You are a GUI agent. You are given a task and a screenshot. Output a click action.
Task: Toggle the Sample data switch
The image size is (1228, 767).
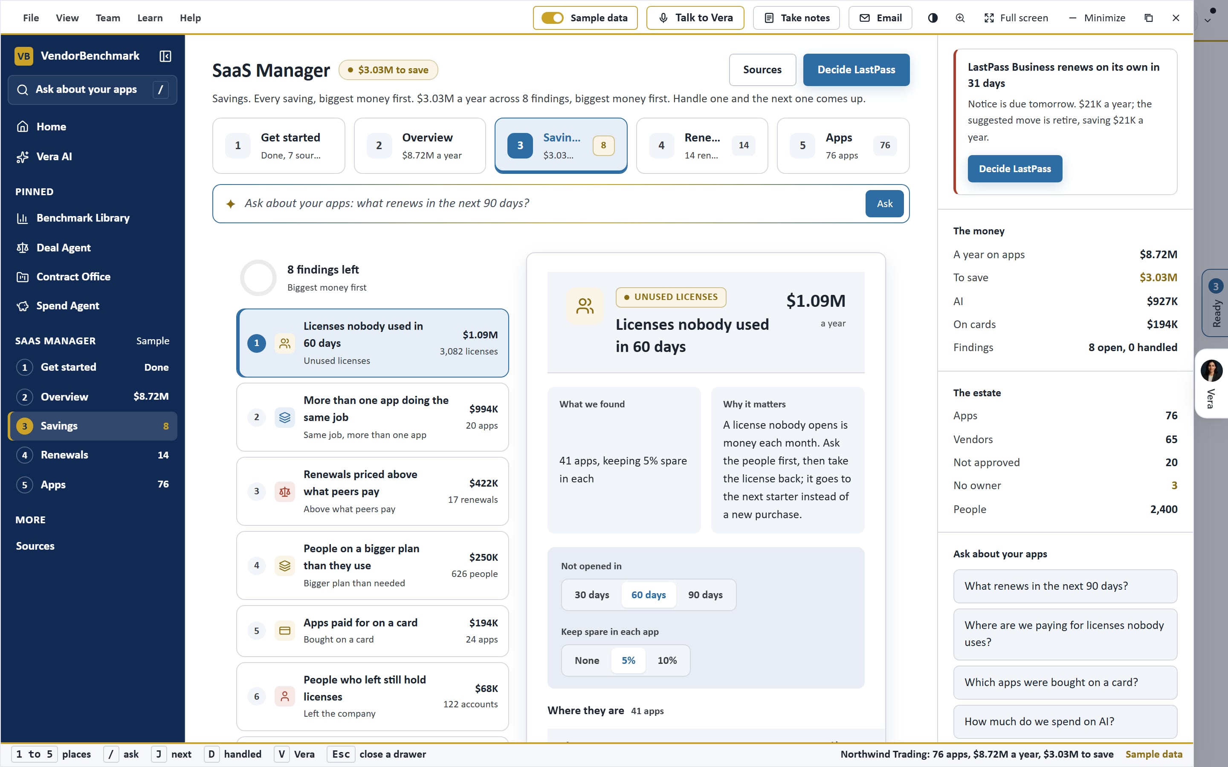click(552, 18)
